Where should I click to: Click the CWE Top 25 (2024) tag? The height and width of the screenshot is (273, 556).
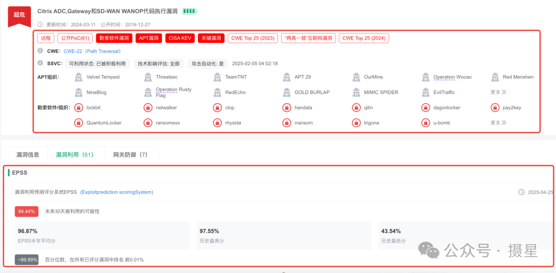pos(364,38)
